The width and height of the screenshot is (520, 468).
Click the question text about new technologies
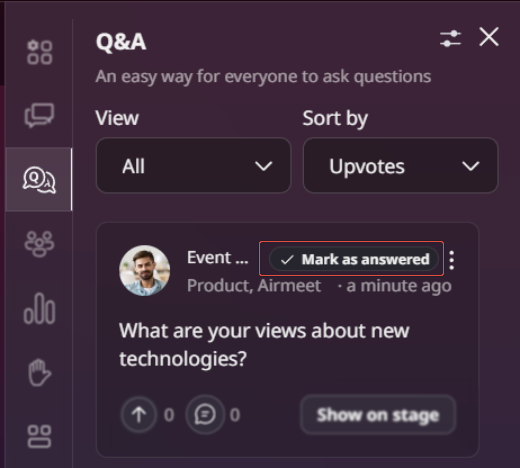(x=264, y=344)
